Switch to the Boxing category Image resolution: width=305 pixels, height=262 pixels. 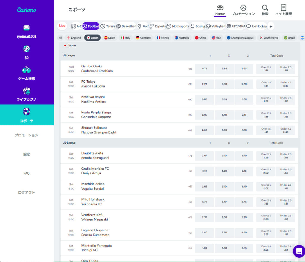[x=198, y=26]
